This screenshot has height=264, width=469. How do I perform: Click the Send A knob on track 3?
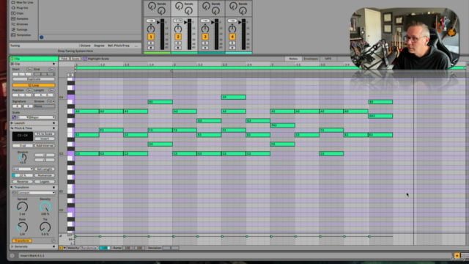tap(206, 6)
